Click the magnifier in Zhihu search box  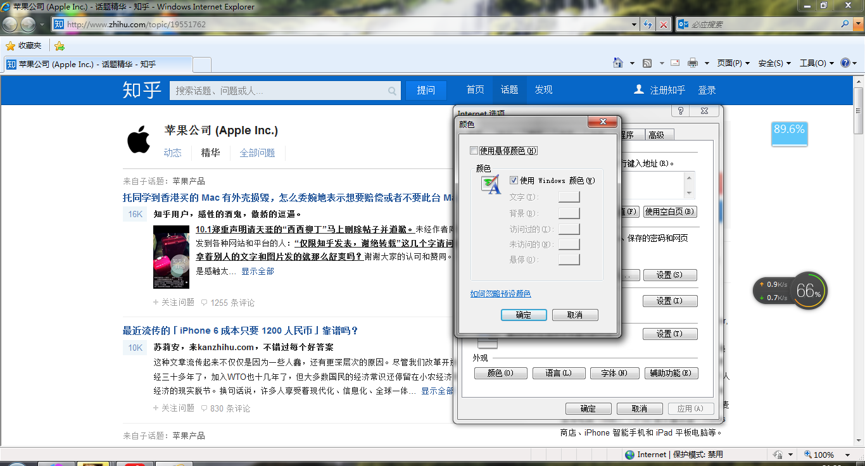click(393, 91)
